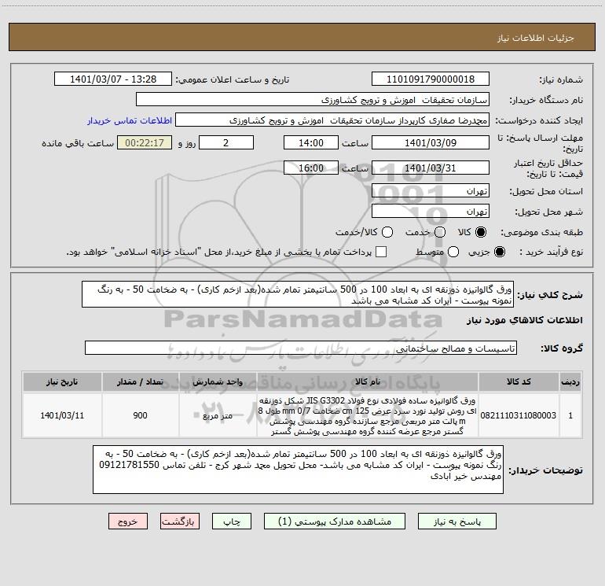
Task: Click the طبقه بندی موضوعی label
Action: tap(541, 232)
